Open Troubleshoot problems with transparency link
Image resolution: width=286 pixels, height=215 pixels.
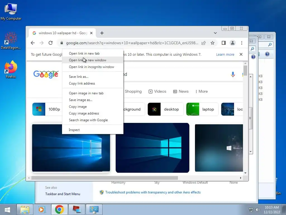coord(153,192)
